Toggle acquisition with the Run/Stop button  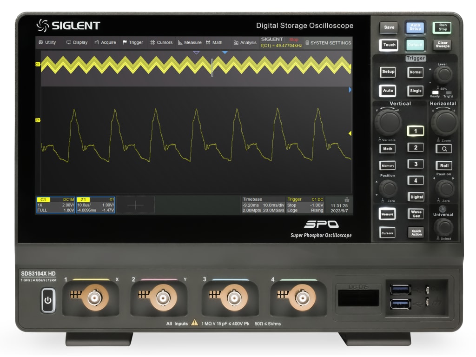pyautogui.click(x=442, y=26)
